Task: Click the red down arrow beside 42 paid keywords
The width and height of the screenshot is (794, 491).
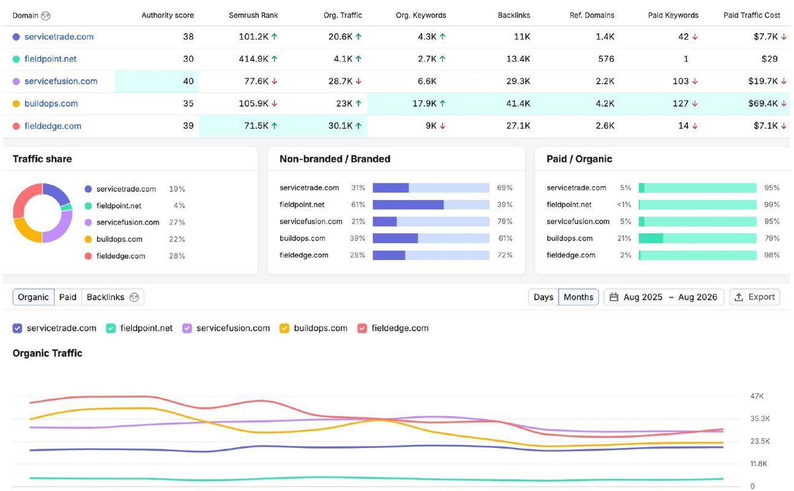Action: coord(695,37)
